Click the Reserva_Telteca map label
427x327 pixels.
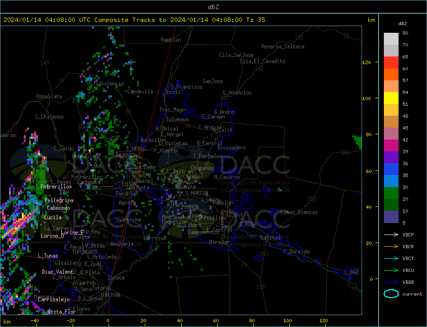(x=283, y=47)
